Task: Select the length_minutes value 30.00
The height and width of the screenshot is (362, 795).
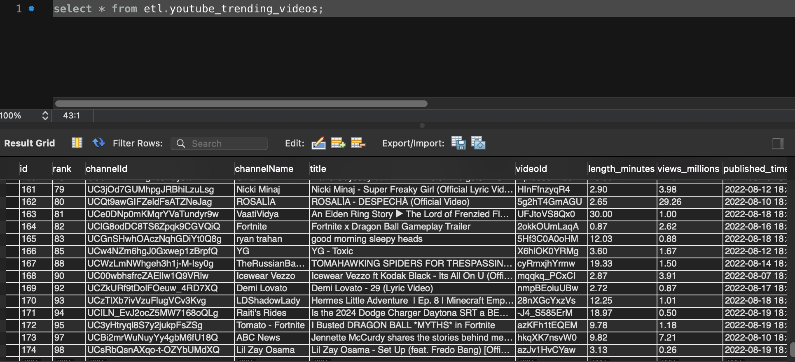Action: pyautogui.click(x=622, y=214)
